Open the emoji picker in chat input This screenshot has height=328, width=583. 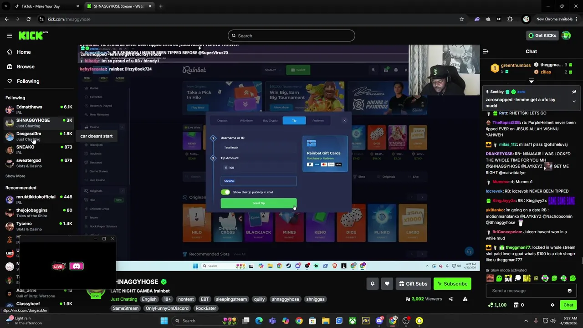click(x=569, y=291)
